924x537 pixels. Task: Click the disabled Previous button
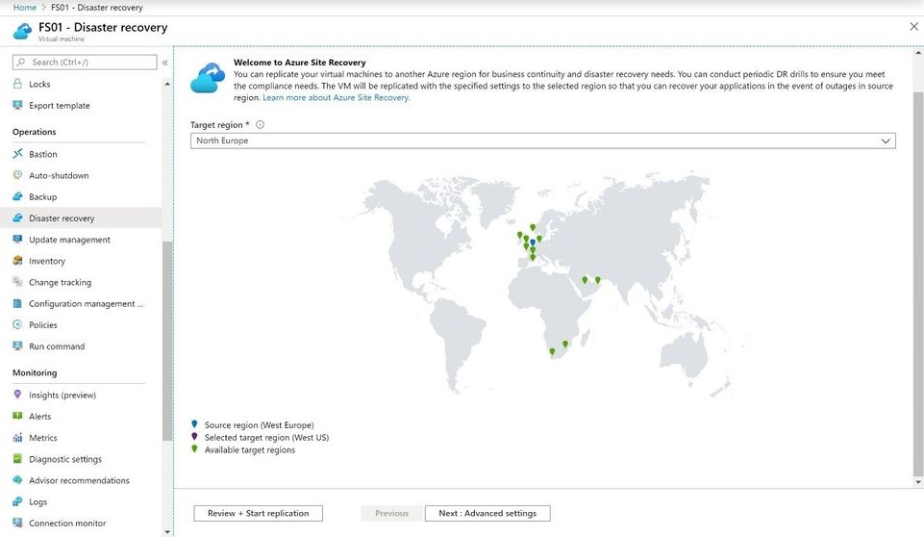click(x=391, y=513)
